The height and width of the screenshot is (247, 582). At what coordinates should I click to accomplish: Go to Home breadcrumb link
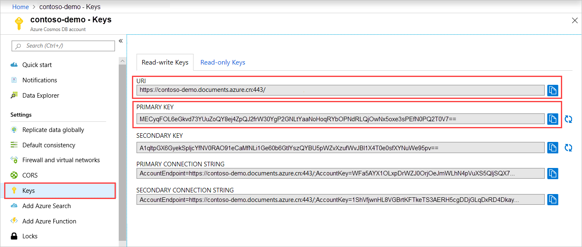point(21,7)
